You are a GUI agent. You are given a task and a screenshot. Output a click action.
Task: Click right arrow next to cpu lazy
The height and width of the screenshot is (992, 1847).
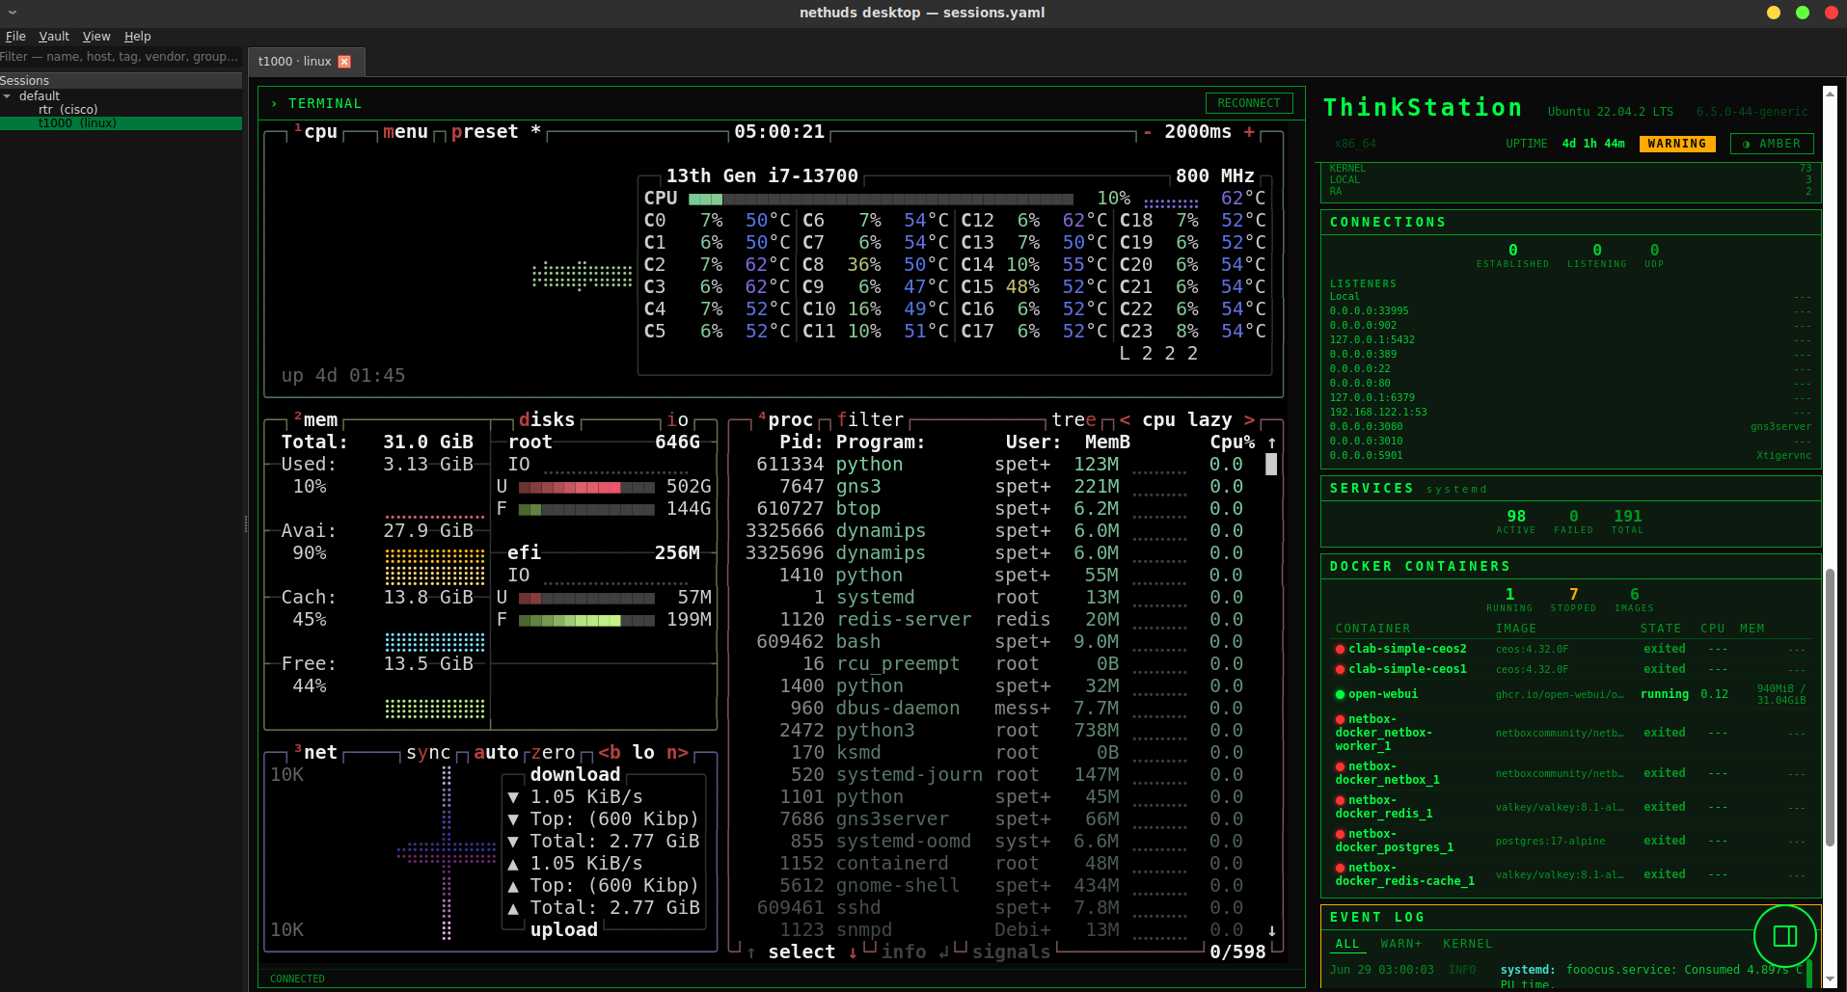pyautogui.click(x=1249, y=420)
